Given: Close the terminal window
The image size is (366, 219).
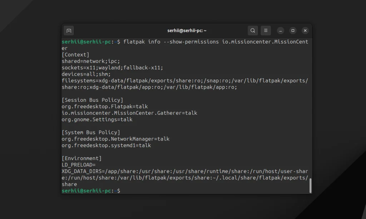Looking at the screenshot, I should [305, 31].
